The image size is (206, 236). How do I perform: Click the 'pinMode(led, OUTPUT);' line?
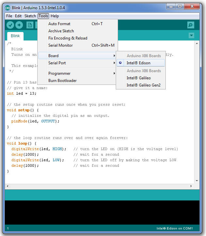coord(35,121)
